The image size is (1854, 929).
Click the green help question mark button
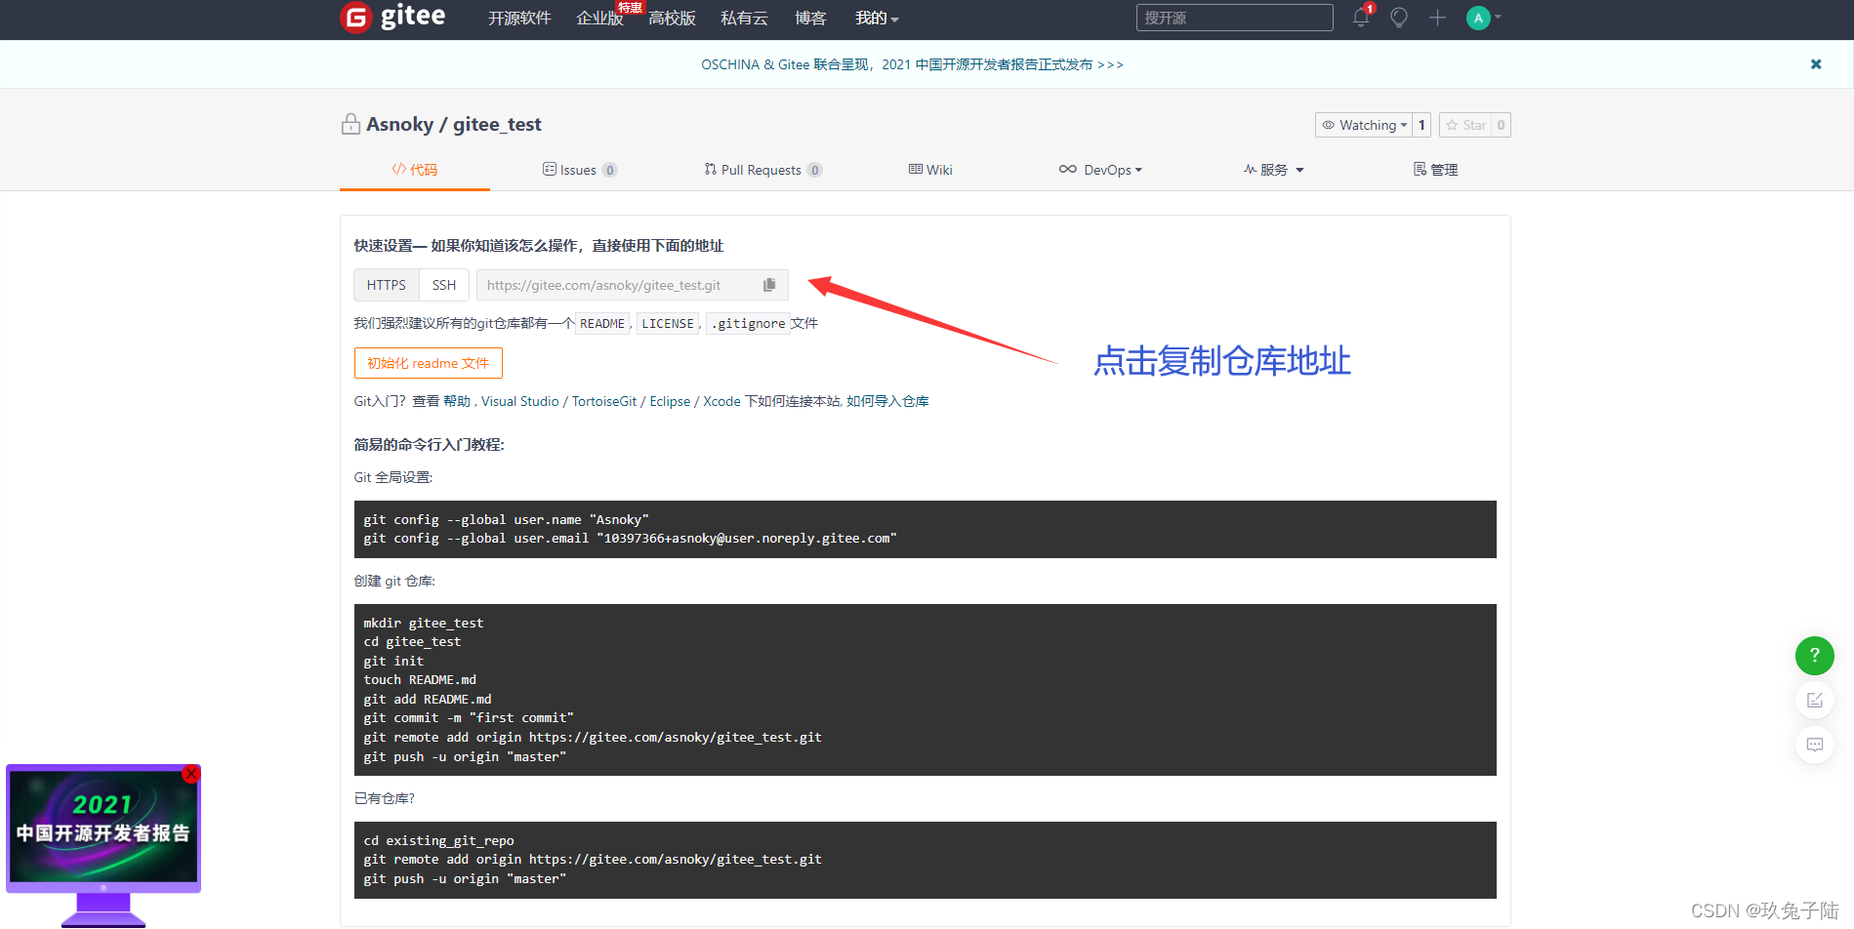click(x=1815, y=655)
